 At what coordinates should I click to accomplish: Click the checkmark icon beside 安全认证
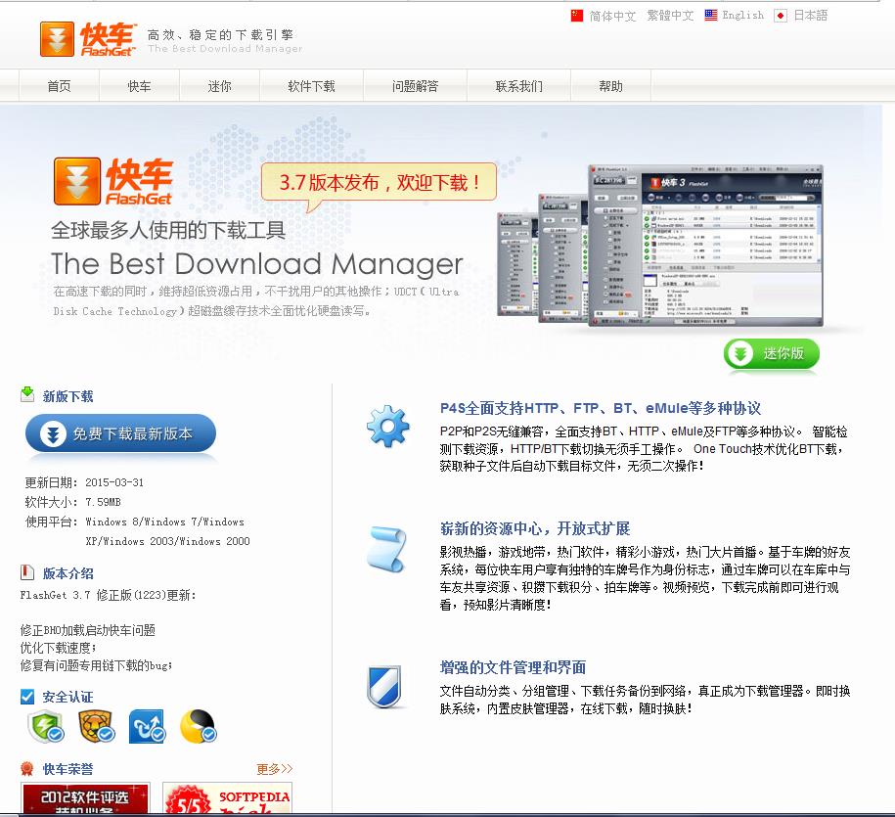click(26, 696)
